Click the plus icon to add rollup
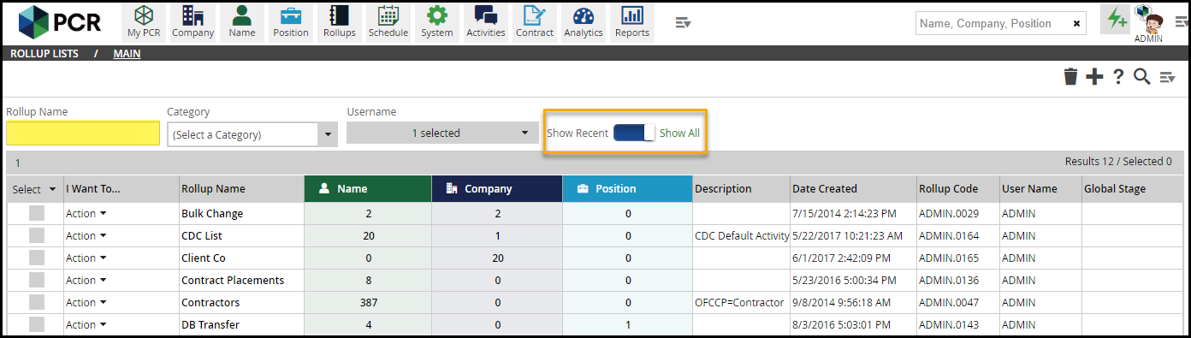 [x=1094, y=77]
